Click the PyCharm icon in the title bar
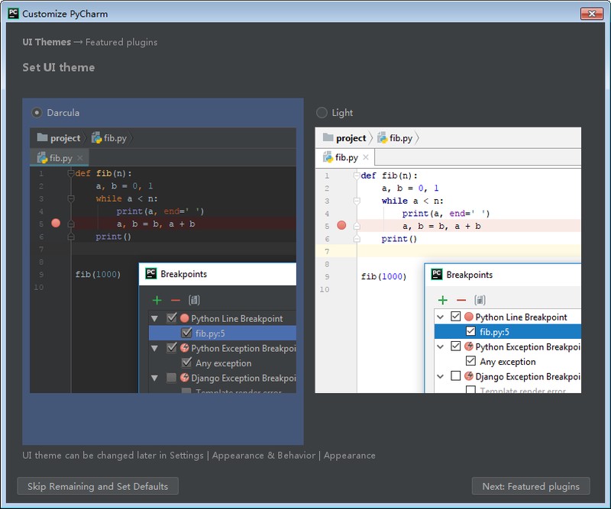 pos(14,13)
